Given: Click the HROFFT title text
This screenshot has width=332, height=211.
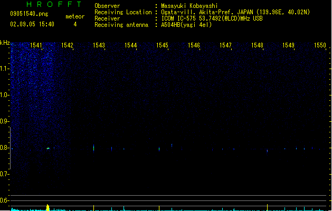Looking at the screenshot, I should (54, 4).
